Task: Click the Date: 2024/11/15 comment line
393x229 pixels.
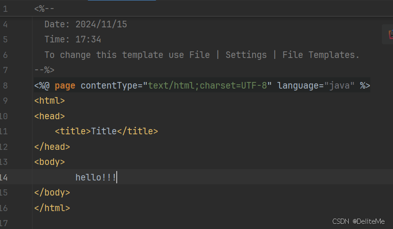Action: point(86,25)
